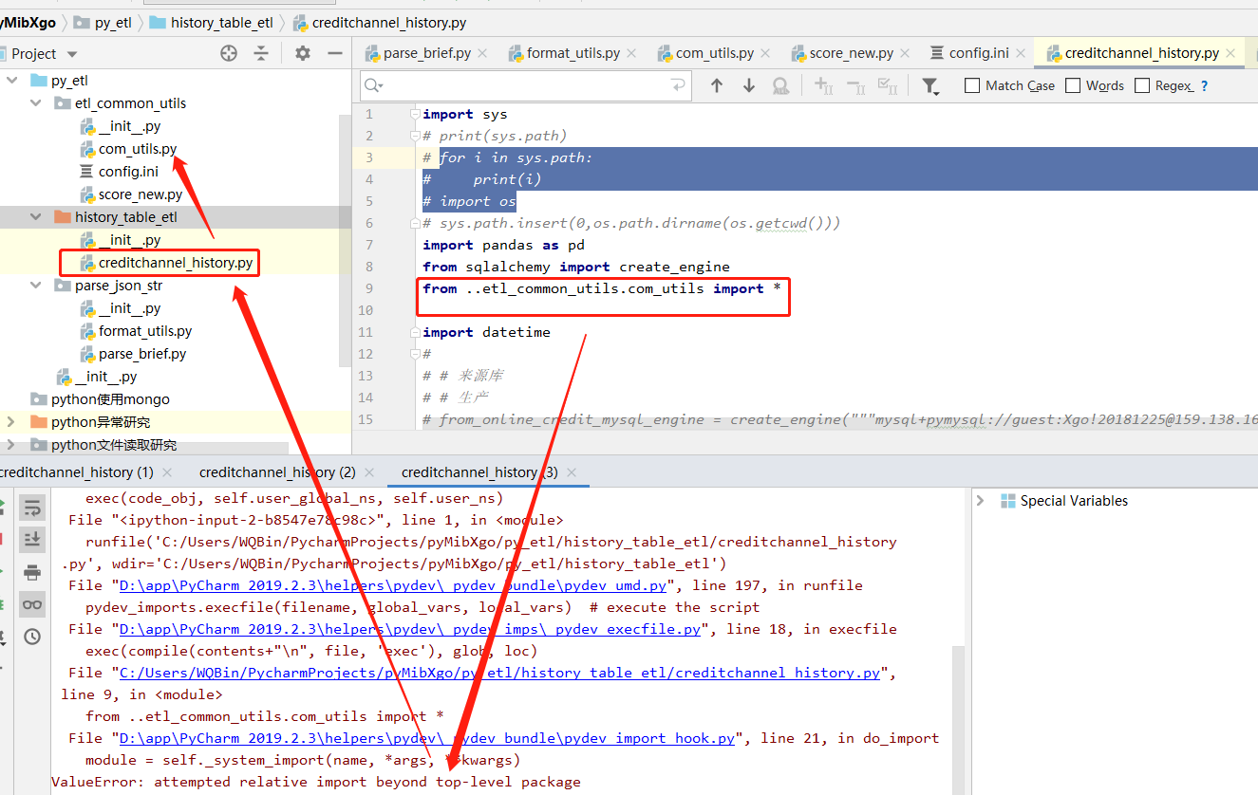Select config.ini in project tree
This screenshot has width=1258, height=795.
coord(128,172)
